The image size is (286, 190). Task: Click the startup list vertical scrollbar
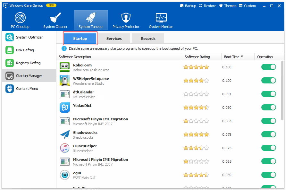pos(282,91)
